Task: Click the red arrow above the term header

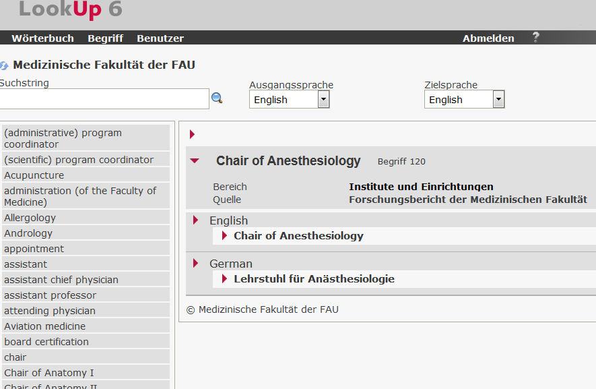Action: coord(193,135)
